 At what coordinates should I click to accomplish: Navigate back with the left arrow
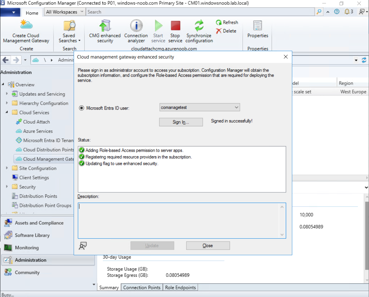click(x=6, y=60)
